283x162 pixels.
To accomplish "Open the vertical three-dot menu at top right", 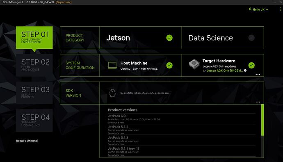I will (x=281, y=9).
